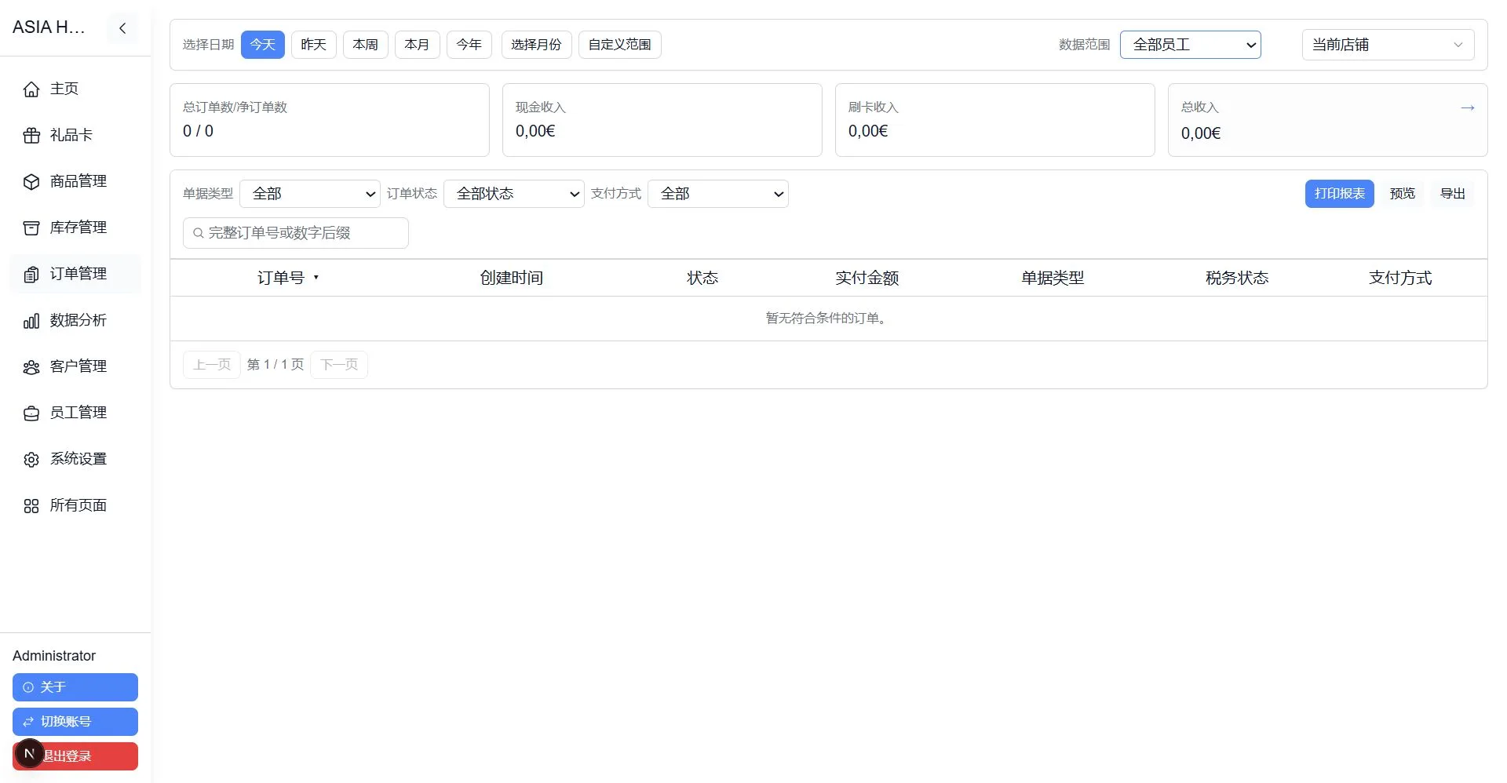
Task: Click the round N avatar badge
Action: point(30,754)
